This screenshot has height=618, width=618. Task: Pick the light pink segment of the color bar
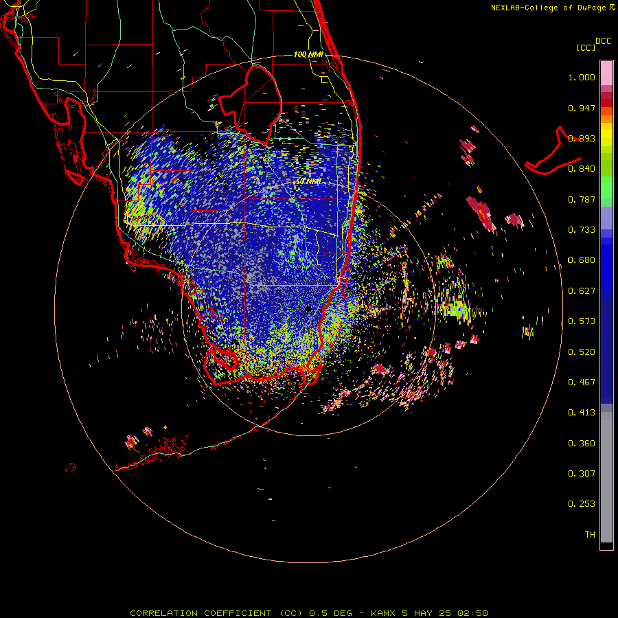tap(606, 73)
